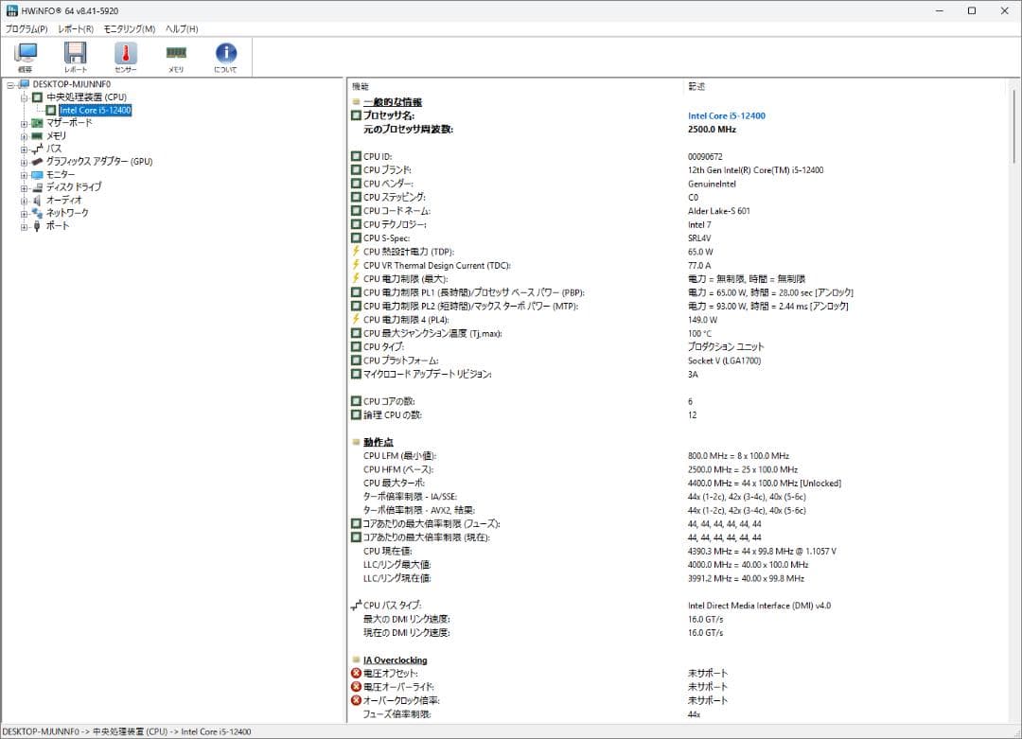
Task: Expand the マザーボード tree node
Action: point(23,122)
